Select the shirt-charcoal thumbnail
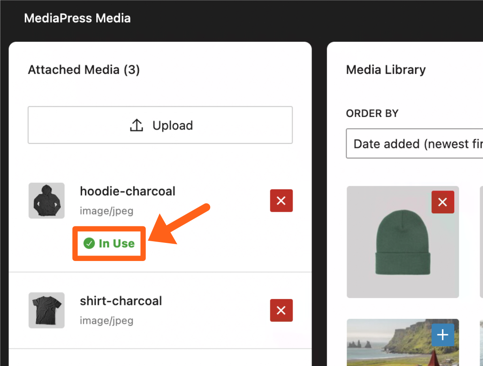Image resolution: width=483 pixels, height=366 pixels. (46, 310)
